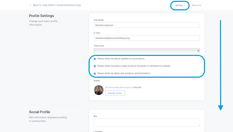Click the profile avatar photo

(x=99, y=90)
